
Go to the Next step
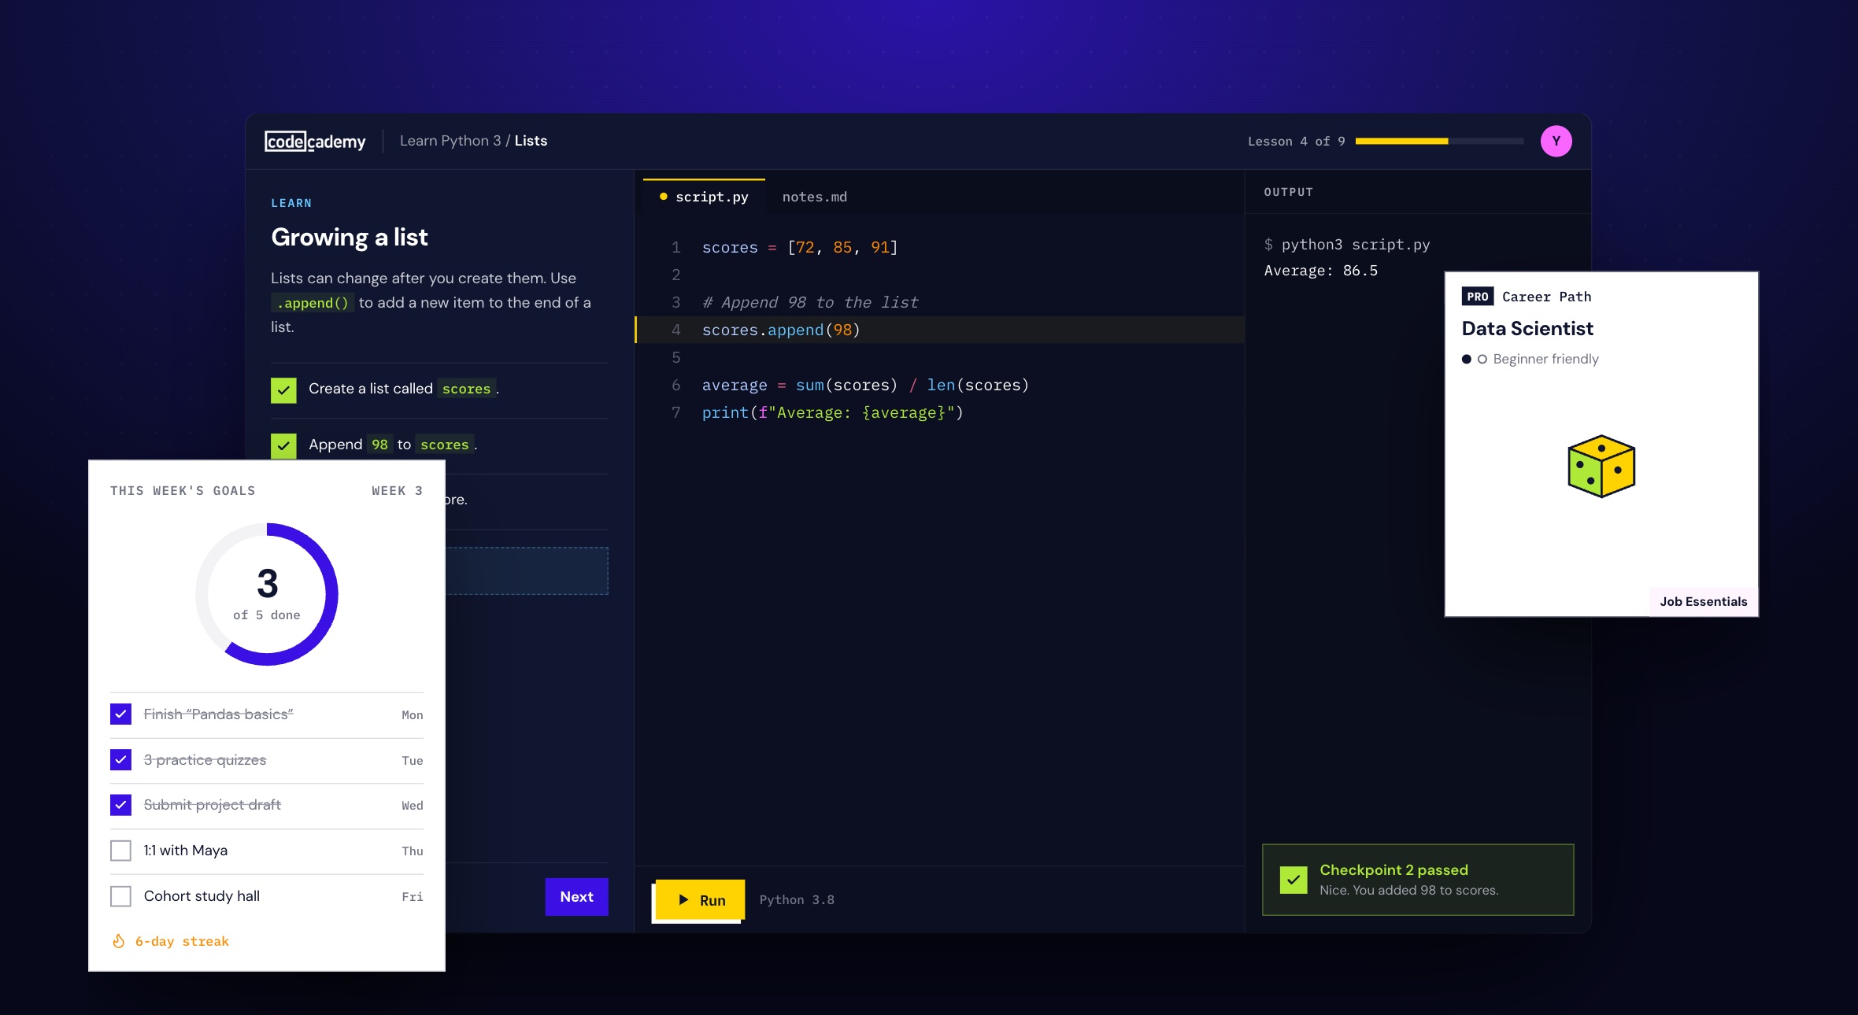576,897
